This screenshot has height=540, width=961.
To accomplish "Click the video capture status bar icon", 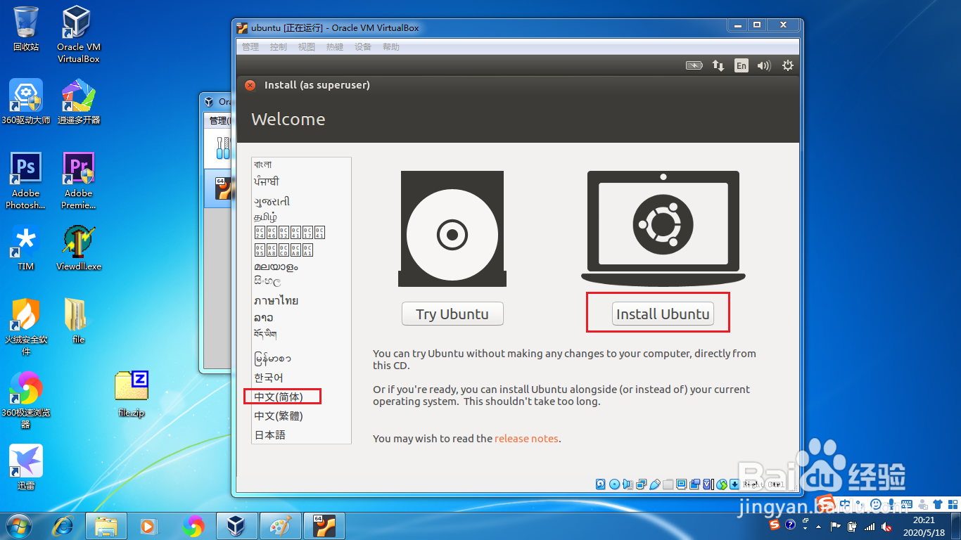I will (x=694, y=484).
